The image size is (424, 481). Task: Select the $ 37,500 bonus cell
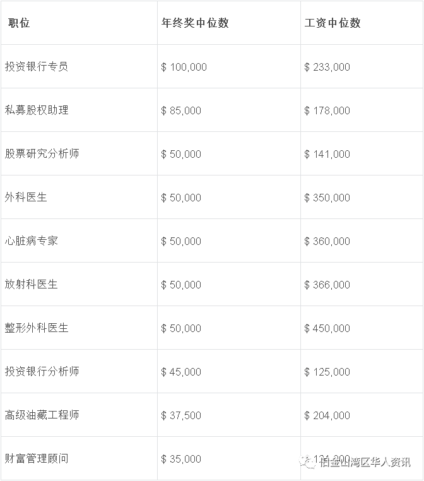tap(181, 415)
